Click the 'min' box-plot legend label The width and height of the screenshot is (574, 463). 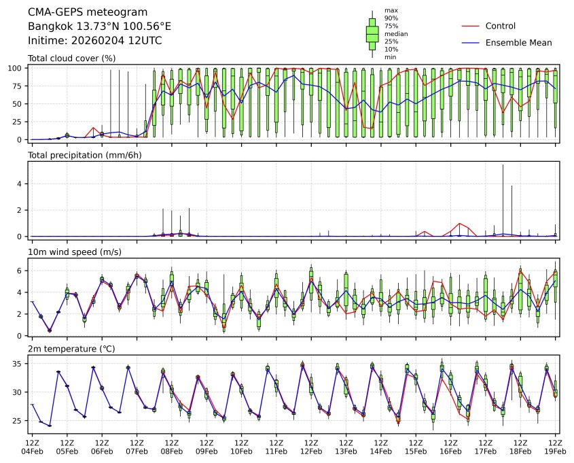[x=390, y=57]
